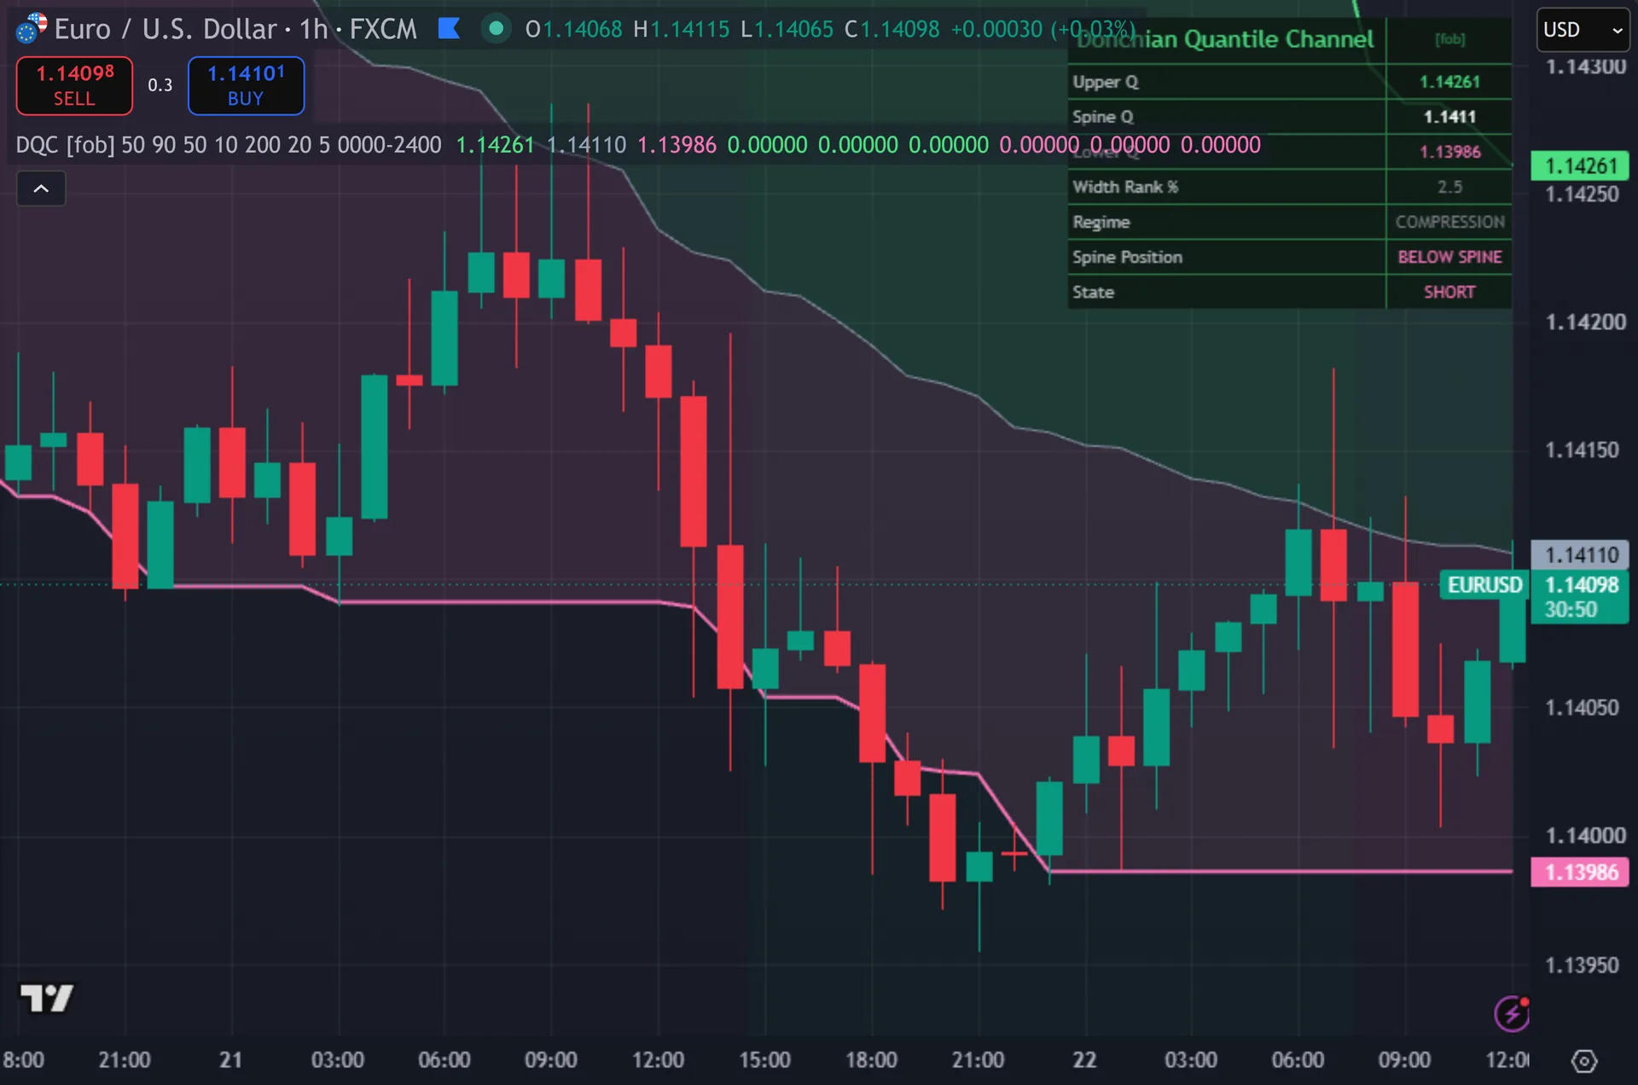Click the 1.14050 price scale level

1582,708
